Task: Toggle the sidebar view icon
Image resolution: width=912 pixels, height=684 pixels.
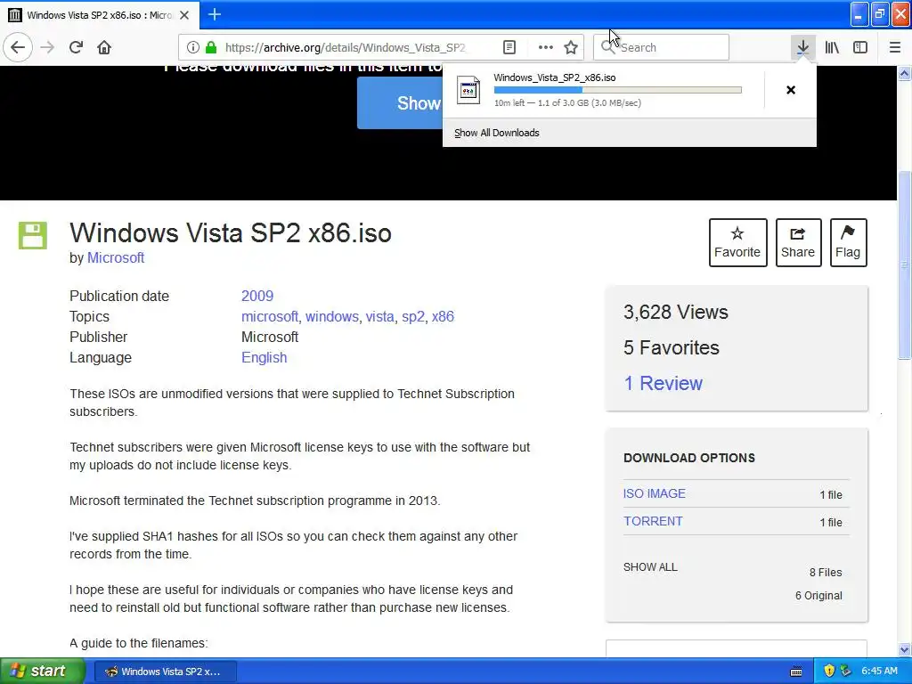Action: [860, 47]
